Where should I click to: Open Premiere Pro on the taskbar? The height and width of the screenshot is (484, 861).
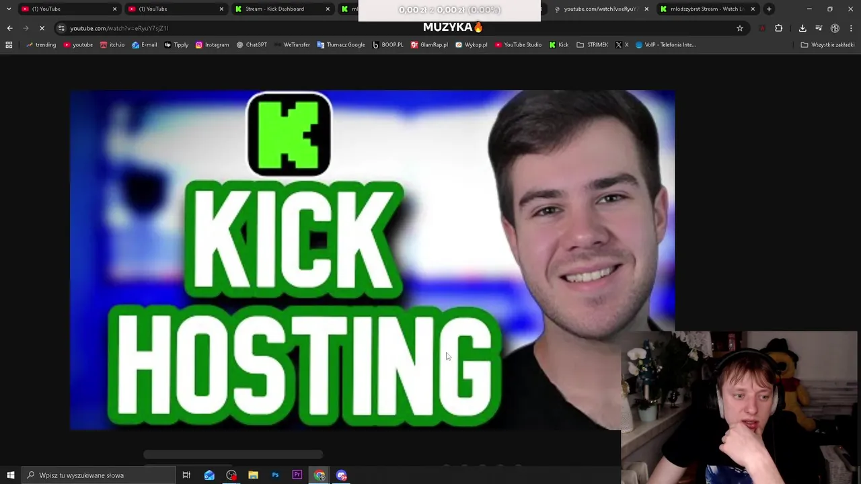coord(297,475)
